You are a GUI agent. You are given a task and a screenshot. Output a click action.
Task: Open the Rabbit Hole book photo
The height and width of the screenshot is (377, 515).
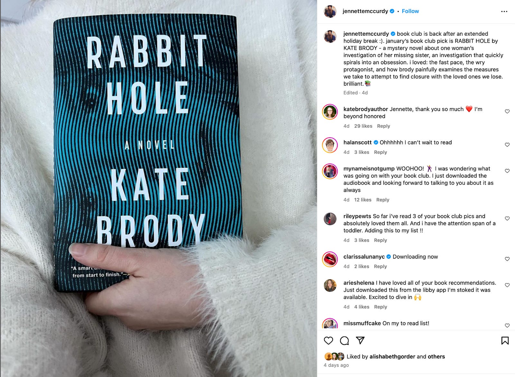coord(159,188)
